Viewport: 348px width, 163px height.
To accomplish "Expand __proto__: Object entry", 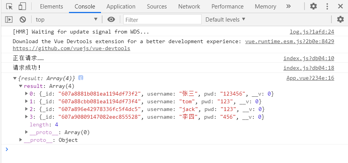I will click(21, 140).
